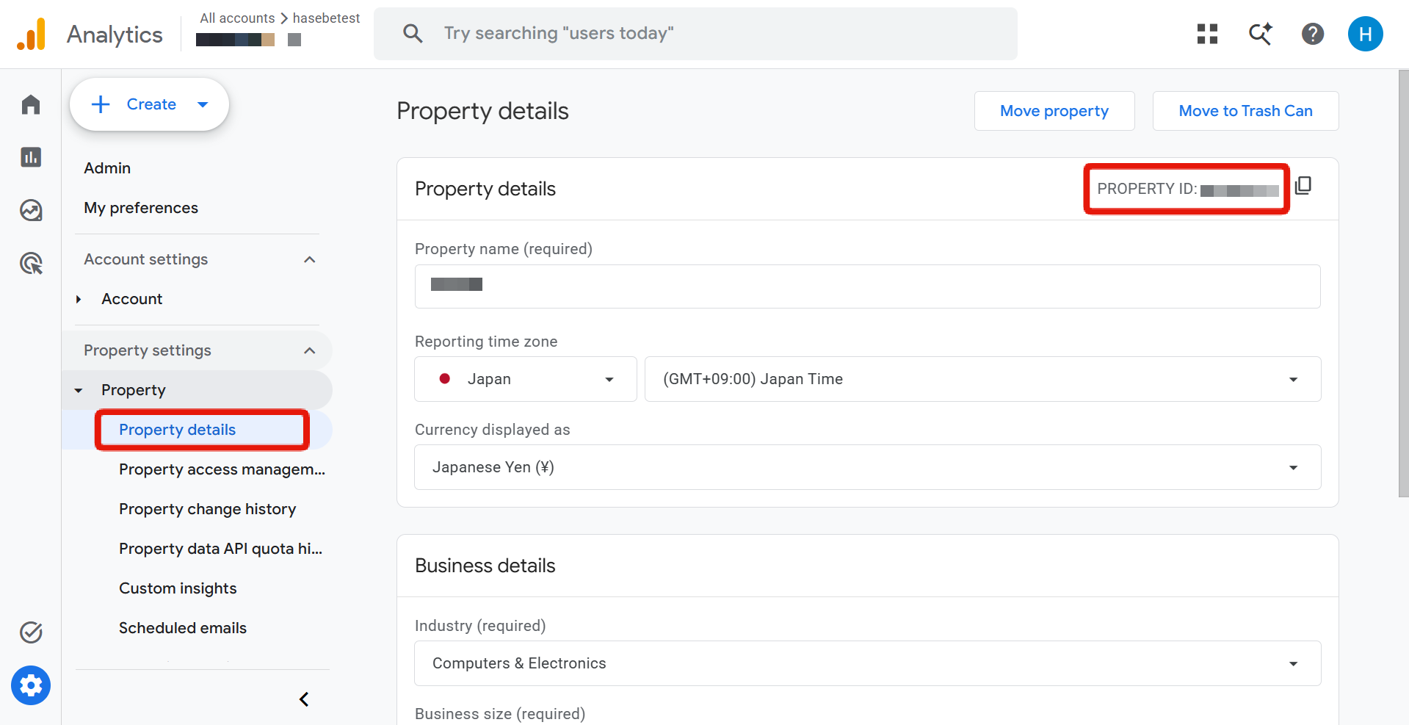Viewport: 1409px width, 725px height.
Task: Select Property details in sidebar
Action: click(x=178, y=430)
